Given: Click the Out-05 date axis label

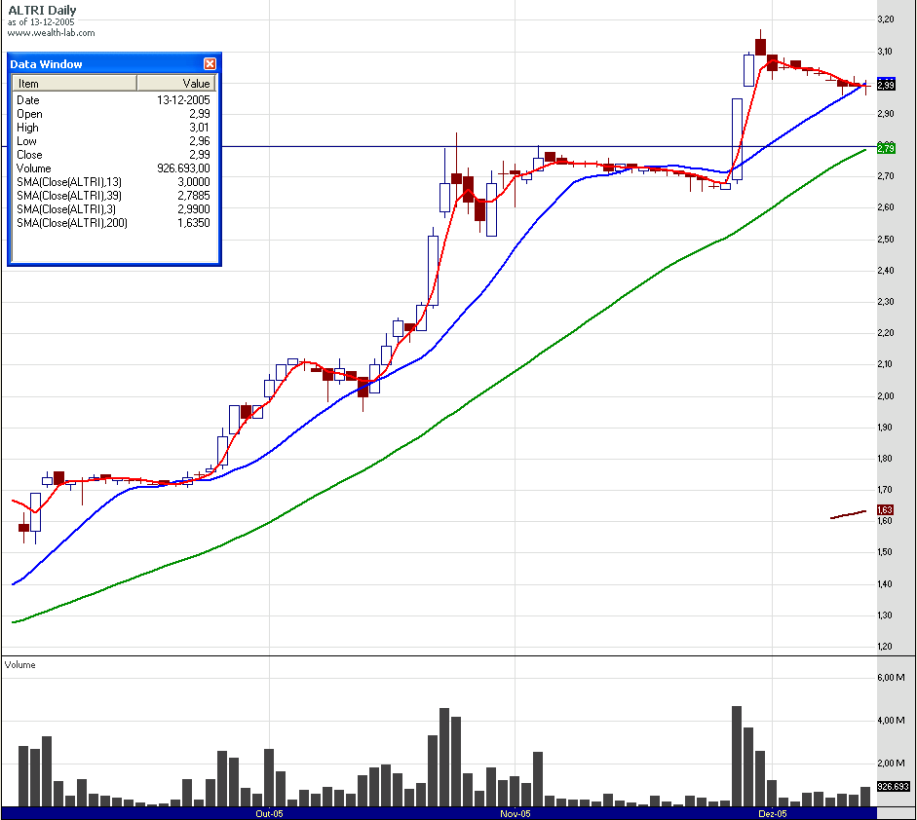Looking at the screenshot, I should point(269,813).
